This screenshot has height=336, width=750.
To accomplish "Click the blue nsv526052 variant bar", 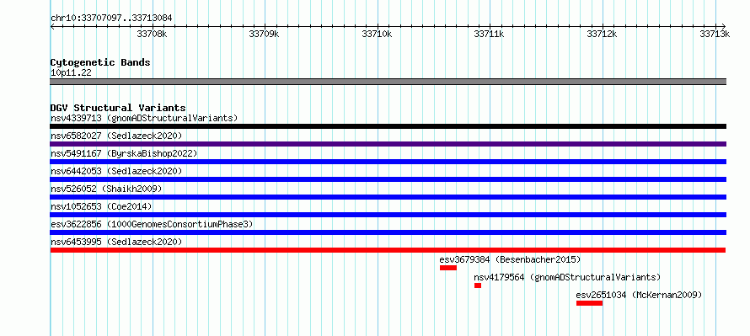I will [388, 197].
